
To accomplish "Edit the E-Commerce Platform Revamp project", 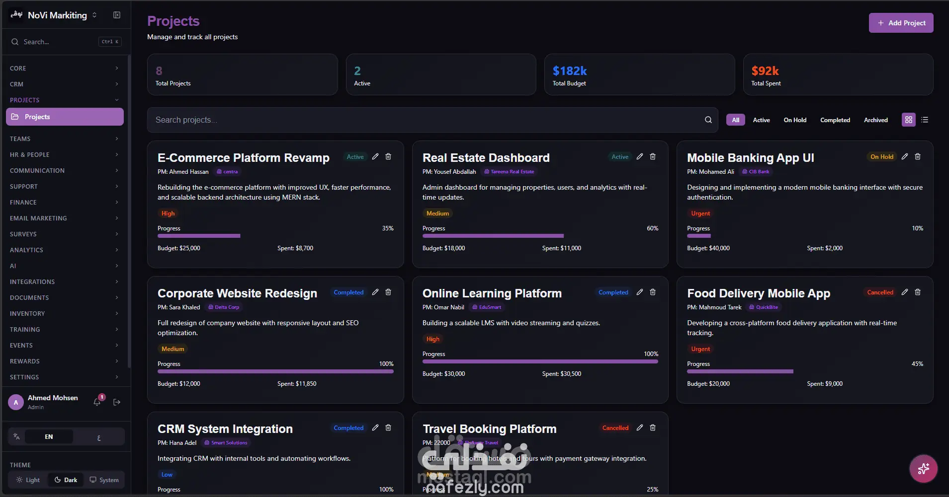I will [375, 156].
